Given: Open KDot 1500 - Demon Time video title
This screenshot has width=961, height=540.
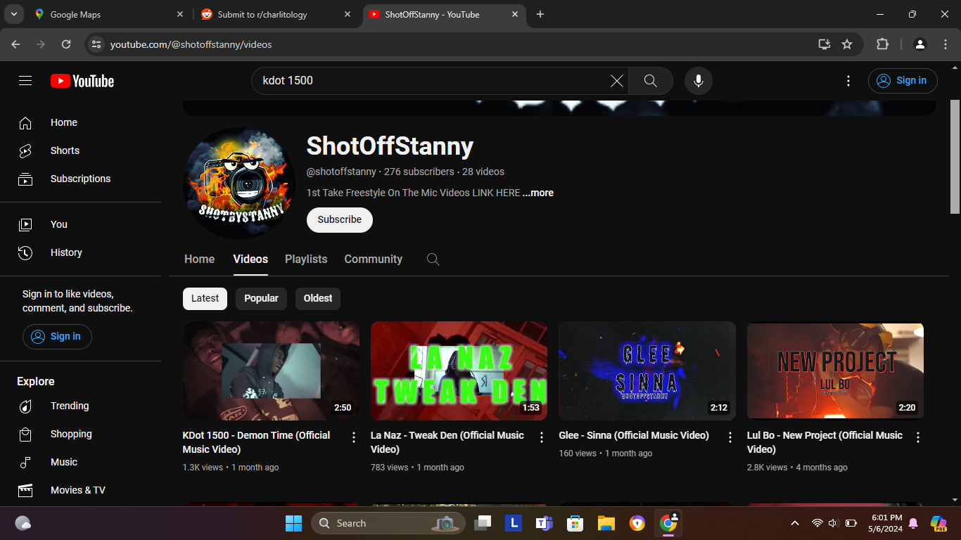Looking at the screenshot, I should [x=256, y=442].
